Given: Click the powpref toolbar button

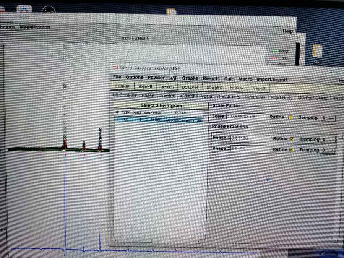Looking at the screenshot, I should coord(189,87).
